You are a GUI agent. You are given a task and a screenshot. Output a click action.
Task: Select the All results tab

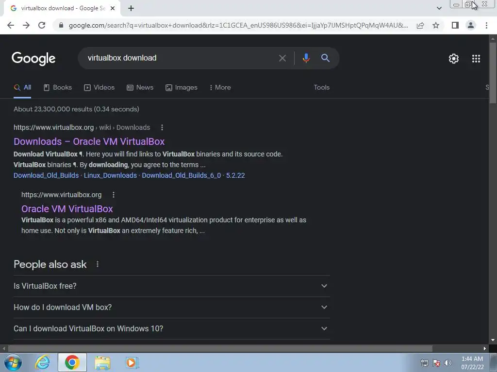click(x=22, y=88)
